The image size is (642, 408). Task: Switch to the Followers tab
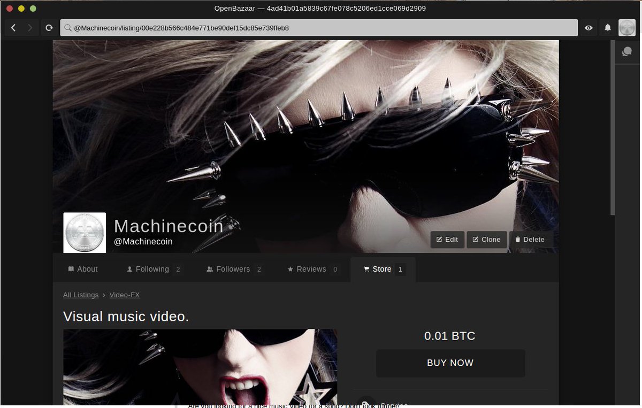pyautogui.click(x=234, y=269)
